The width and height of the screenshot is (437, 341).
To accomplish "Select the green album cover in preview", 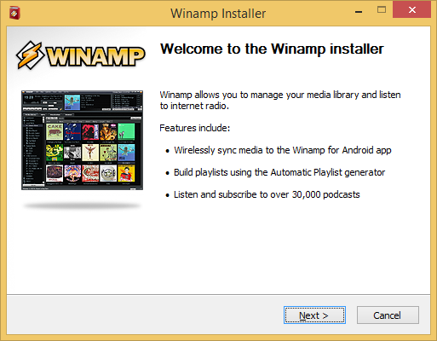I will [x=126, y=131].
